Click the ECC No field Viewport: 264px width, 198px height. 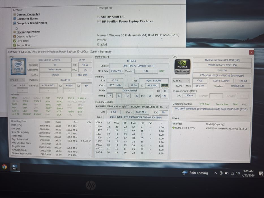(164, 112)
